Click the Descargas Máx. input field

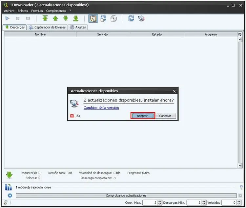coord(194,202)
